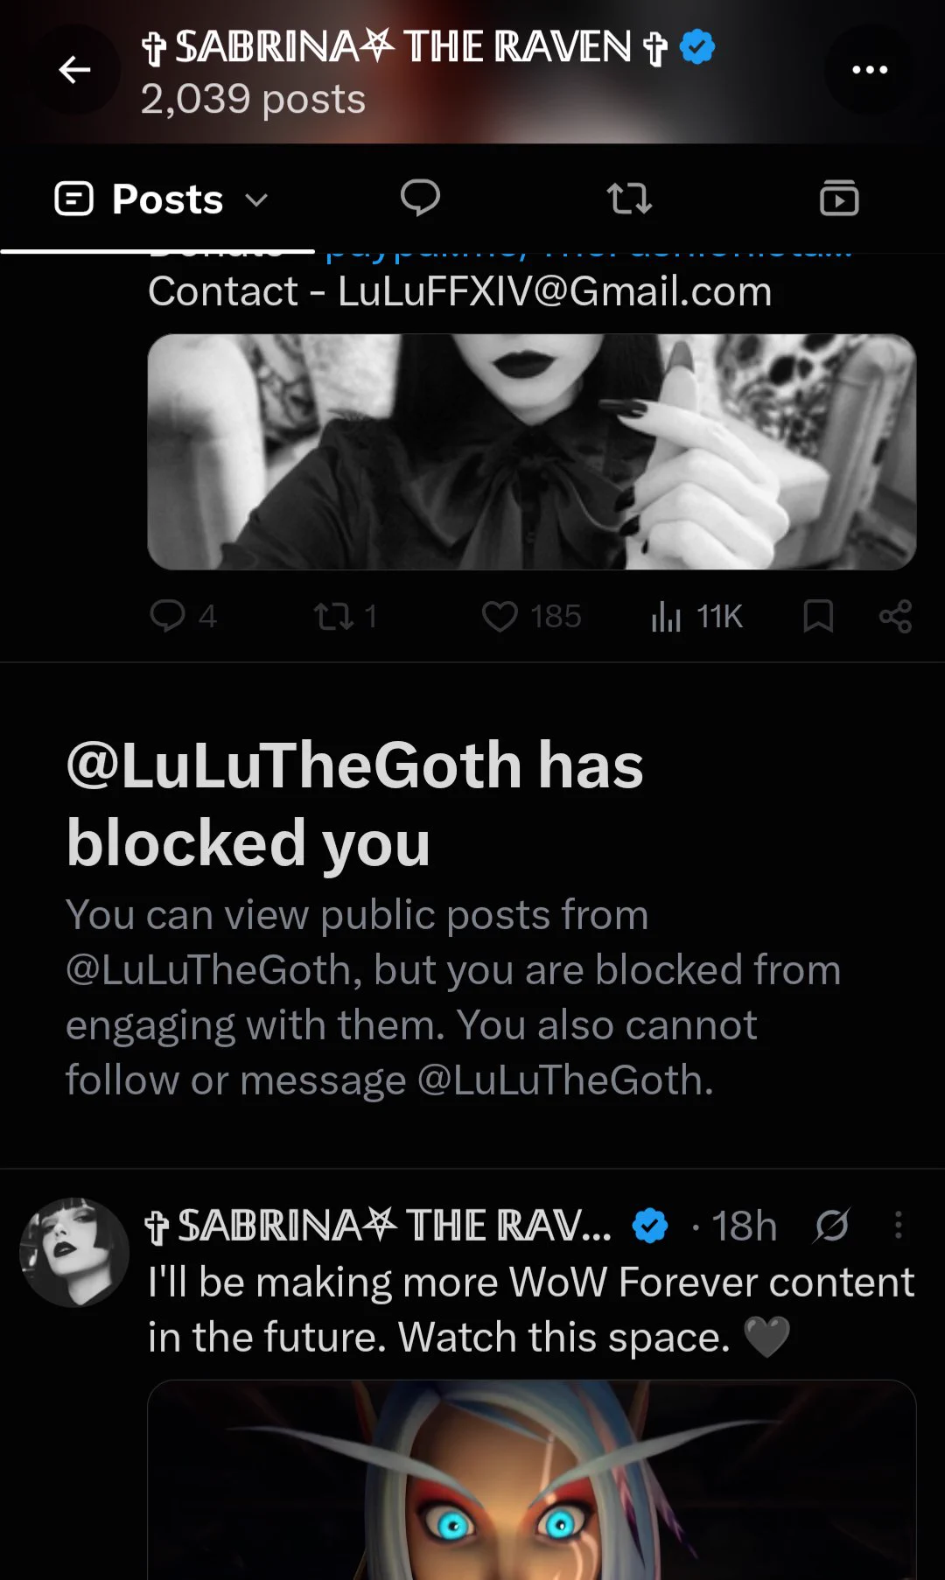Switch to the media tab icon

coord(839,198)
